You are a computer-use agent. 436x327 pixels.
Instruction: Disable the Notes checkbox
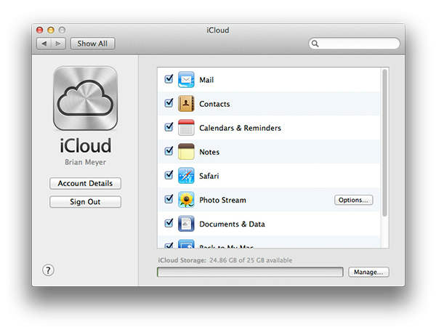pos(169,151)
